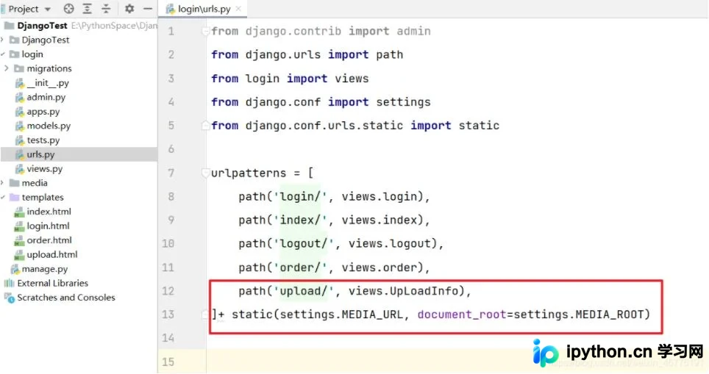Screen dimensions: 709x374
Task: Click 'urlpatterns' variable name
Action: coord(249,173)
